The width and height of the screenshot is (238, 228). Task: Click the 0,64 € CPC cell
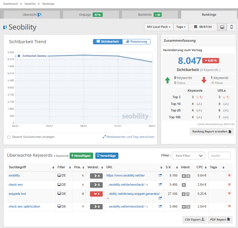pos(202,175)
